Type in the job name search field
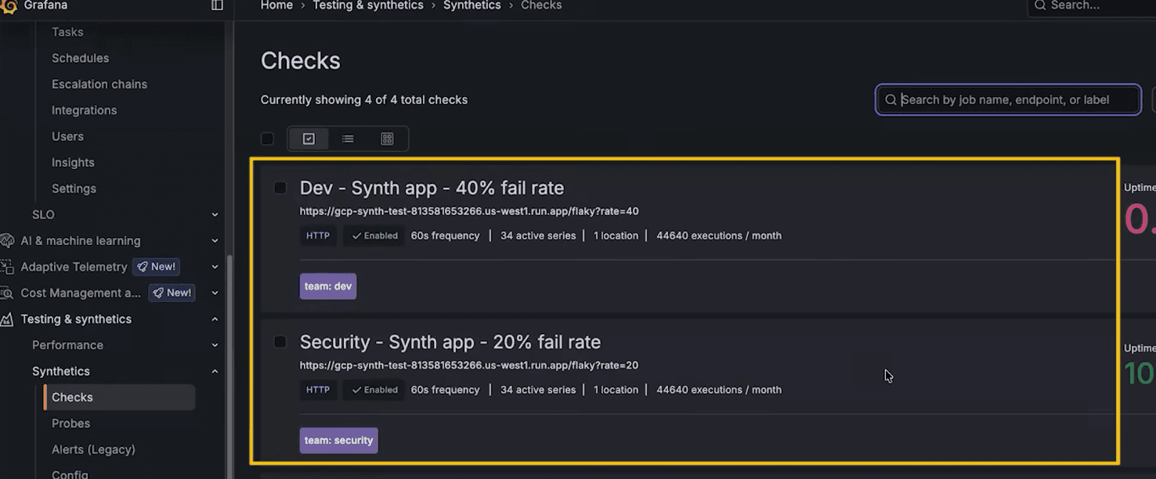This screenshot has height=479, width=1156. tap(1007, 99)
